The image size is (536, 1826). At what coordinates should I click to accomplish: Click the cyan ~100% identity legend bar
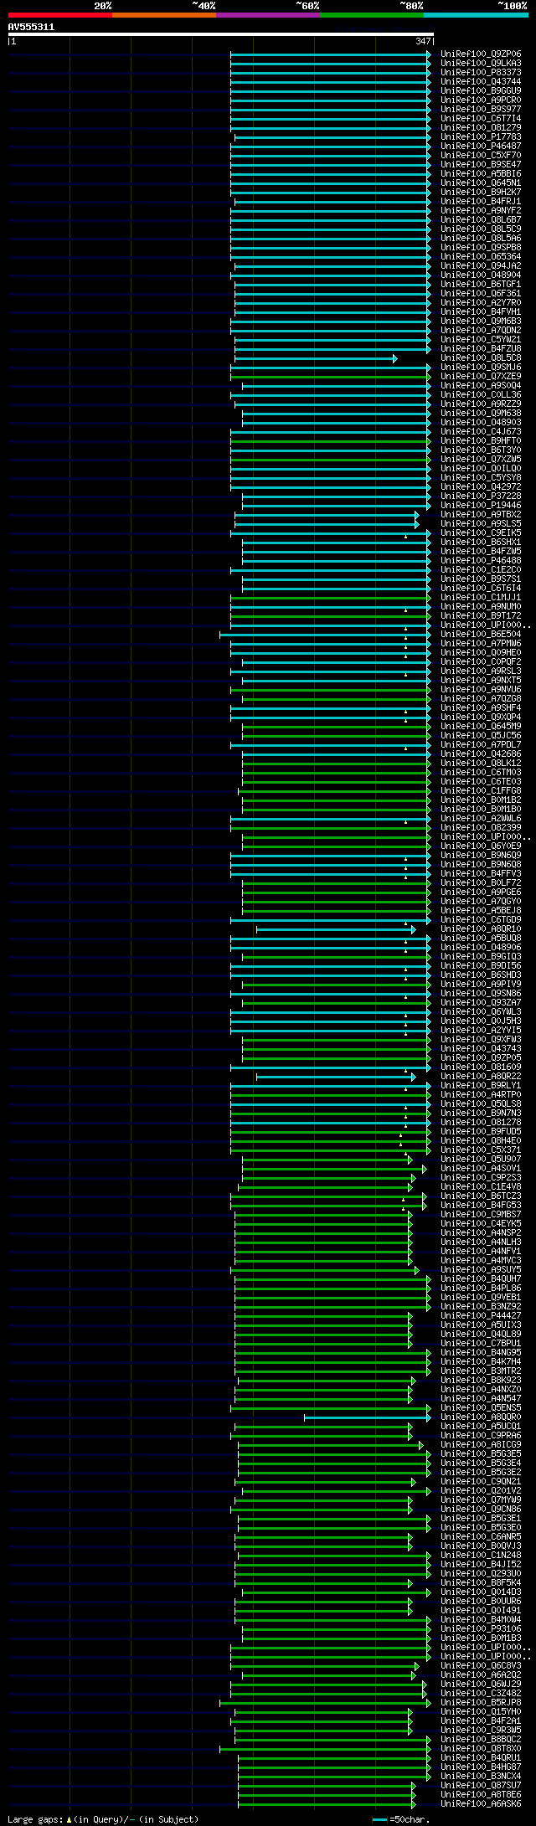coord(476,15)
